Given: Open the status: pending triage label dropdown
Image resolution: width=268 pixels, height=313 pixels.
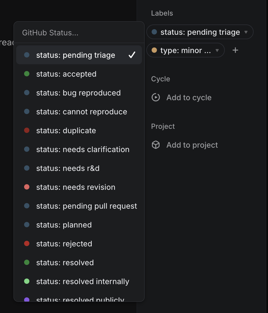Looking at the screenshot, I should tap(200, 32).
